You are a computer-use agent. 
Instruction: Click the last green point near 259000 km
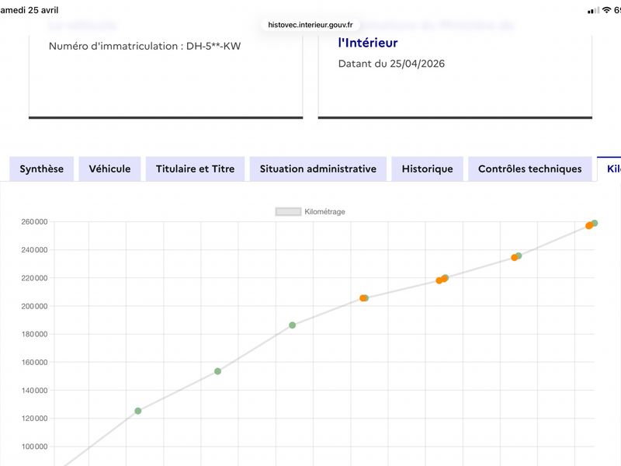595,224
